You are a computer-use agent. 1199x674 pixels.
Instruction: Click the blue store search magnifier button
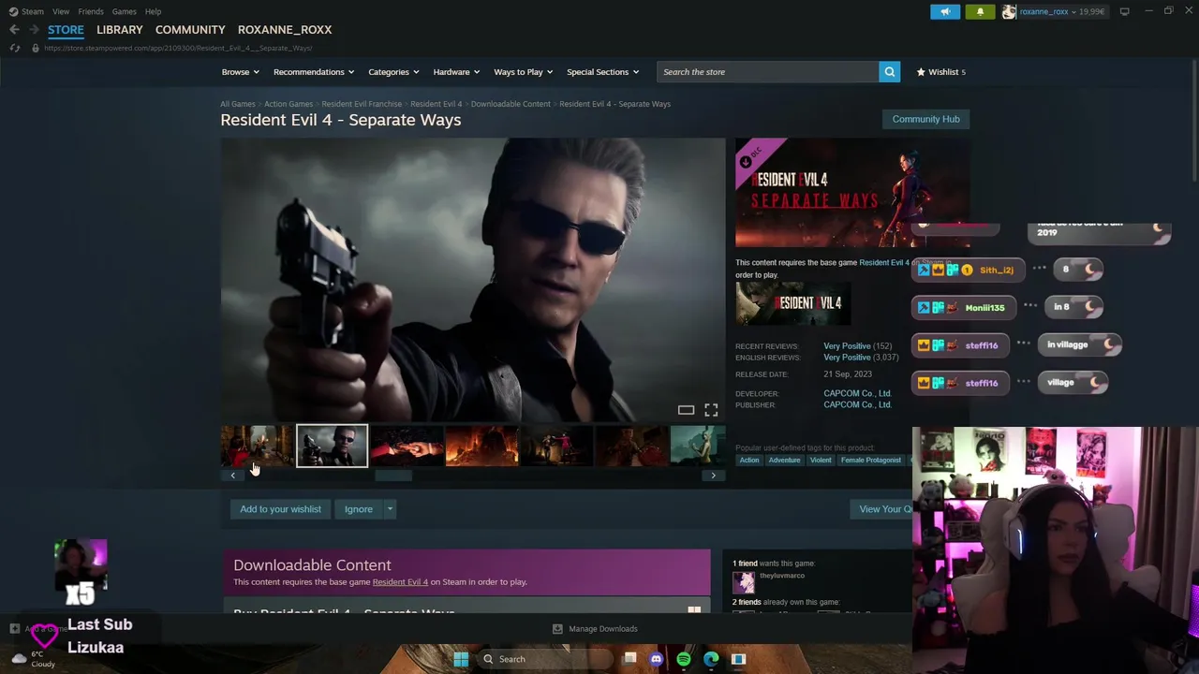889,72
